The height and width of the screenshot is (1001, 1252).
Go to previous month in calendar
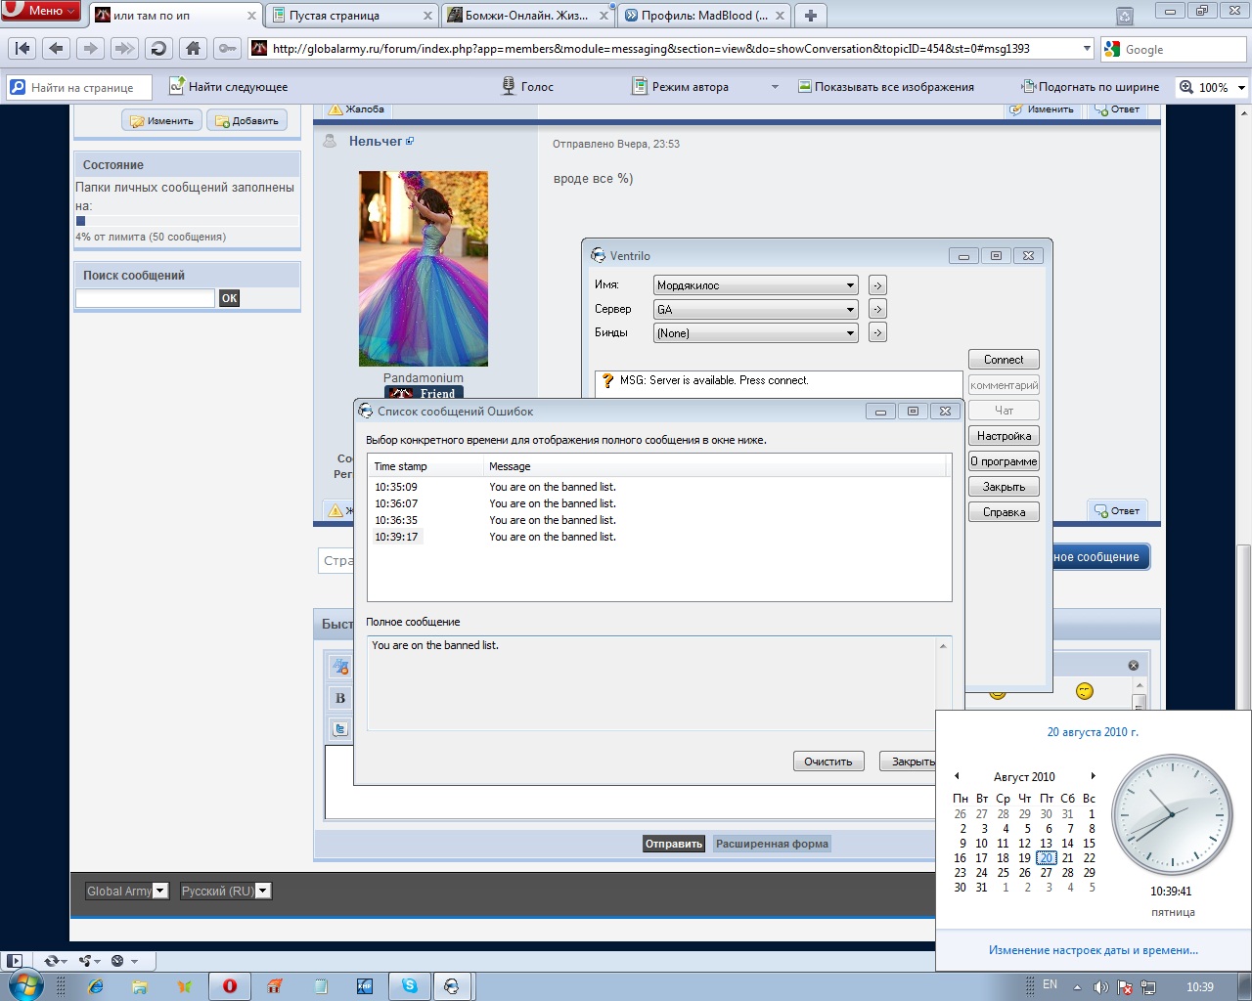tap(957, 776)
